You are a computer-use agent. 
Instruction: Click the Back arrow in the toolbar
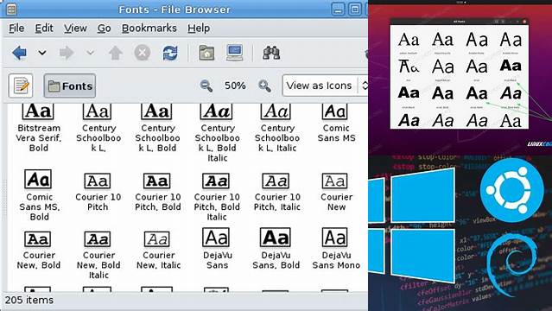pyautogui.click(x=19, y=53)
